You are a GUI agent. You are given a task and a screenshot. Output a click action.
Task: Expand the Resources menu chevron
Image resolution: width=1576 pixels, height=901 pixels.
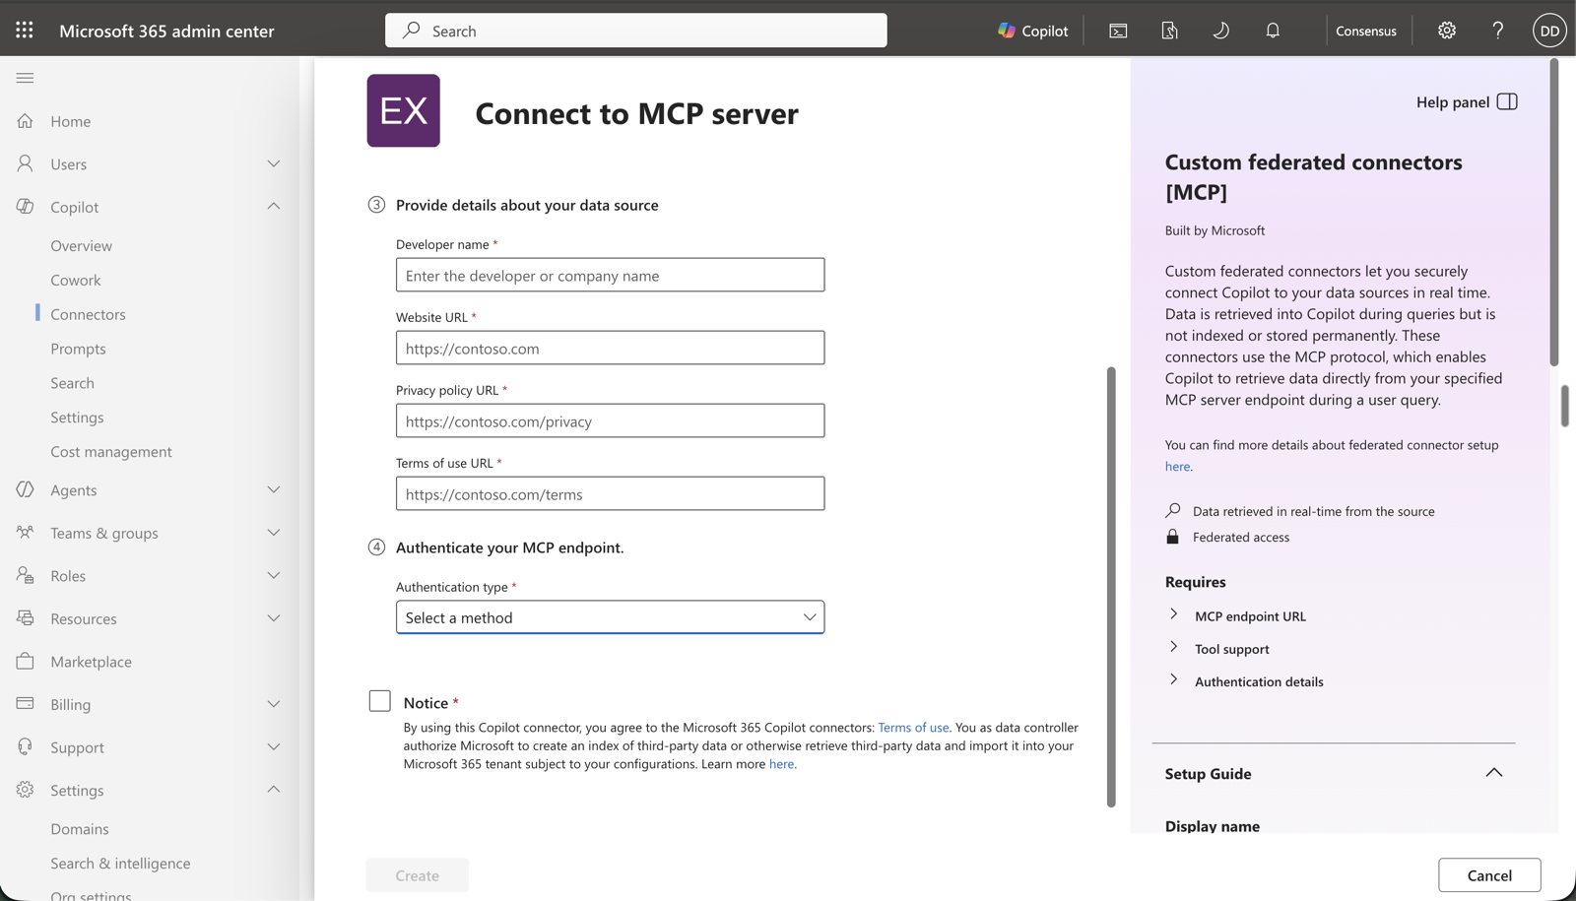(x=274, y=618)
